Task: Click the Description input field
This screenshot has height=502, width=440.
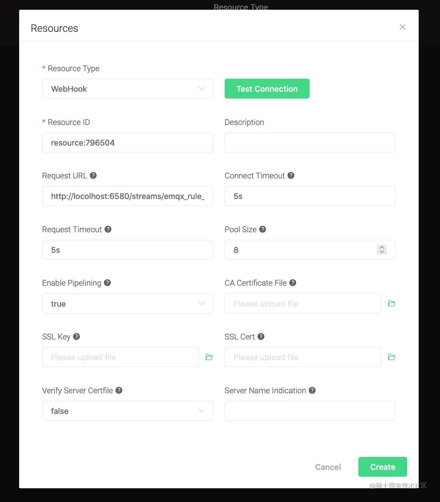Action: click(x=310, y=142)
